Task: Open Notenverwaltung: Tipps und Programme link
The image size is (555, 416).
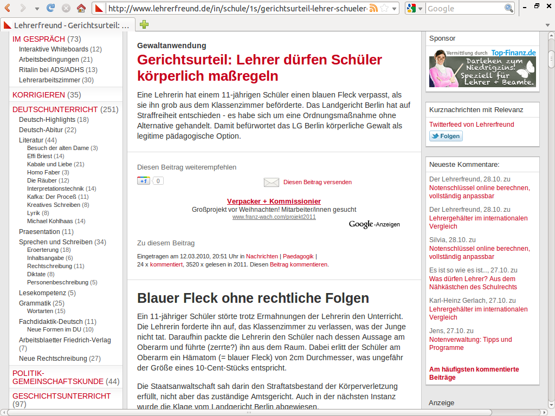Action: [x=470, y=343]
